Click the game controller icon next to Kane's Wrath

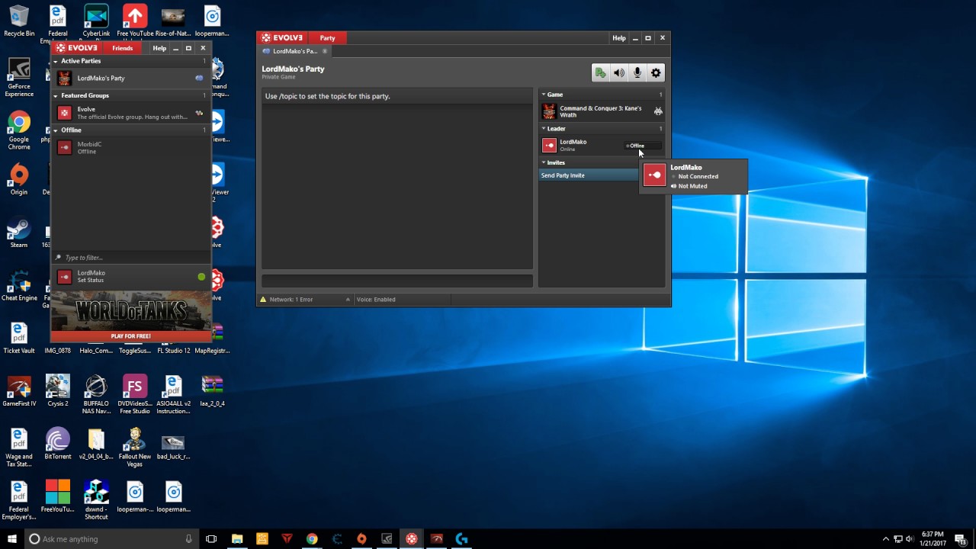658,111
